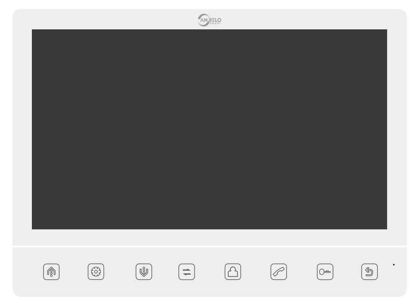The width and height of the screenshot is (419, 304).
Task: Tap the down-arrow navigation button
Action: coord(144,272)
